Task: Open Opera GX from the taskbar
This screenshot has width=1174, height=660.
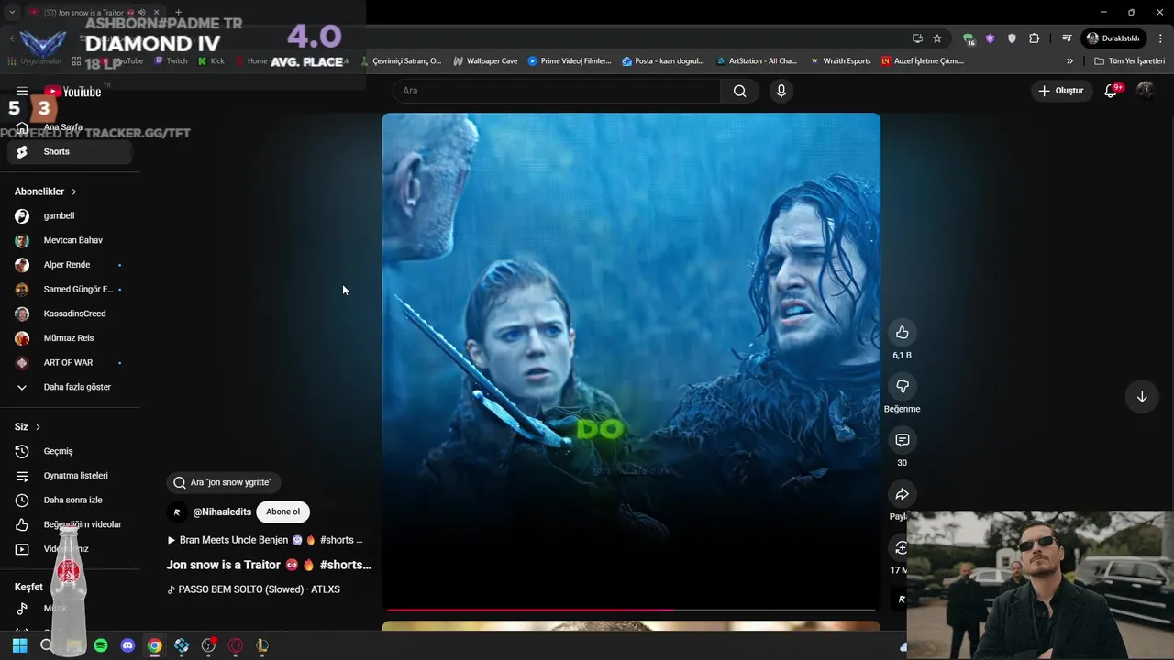Action: point(236,645)
